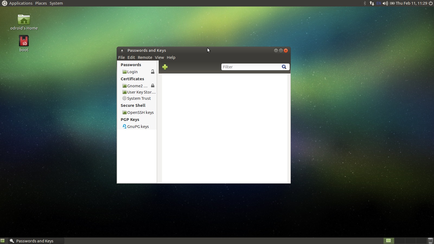
Task: Click the lock icon beside Gnome2 keyring
Action: pyautogui.click(x=153, y=85)
